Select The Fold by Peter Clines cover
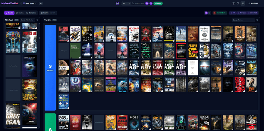Viewport: 264px width, 131px height. (x=205, y=51)
